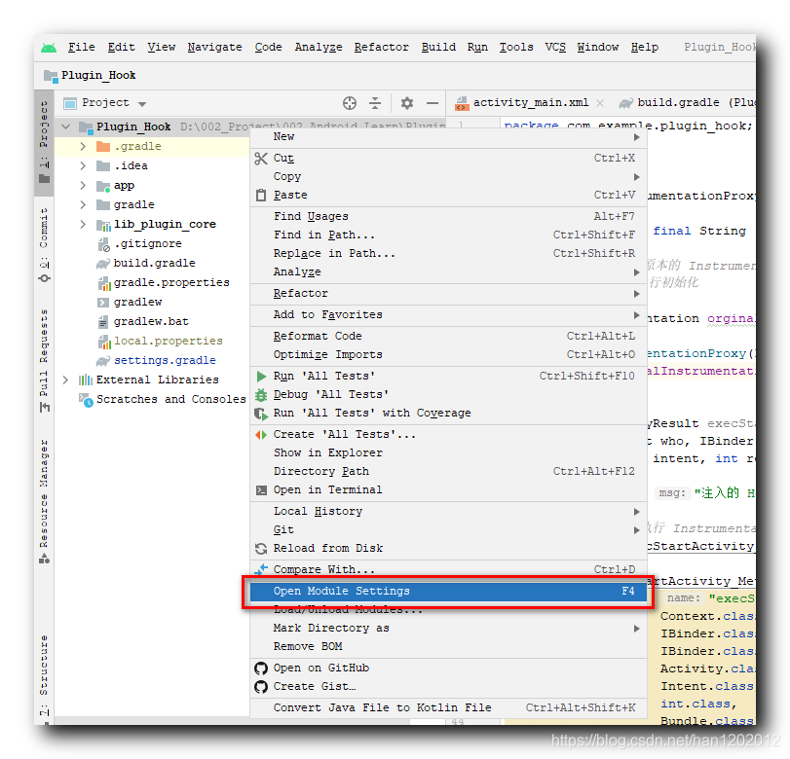Viewport: 790px width, 759px height.
Task: Choose Convert Java File to Kotlin File
Action: [448, 707]
